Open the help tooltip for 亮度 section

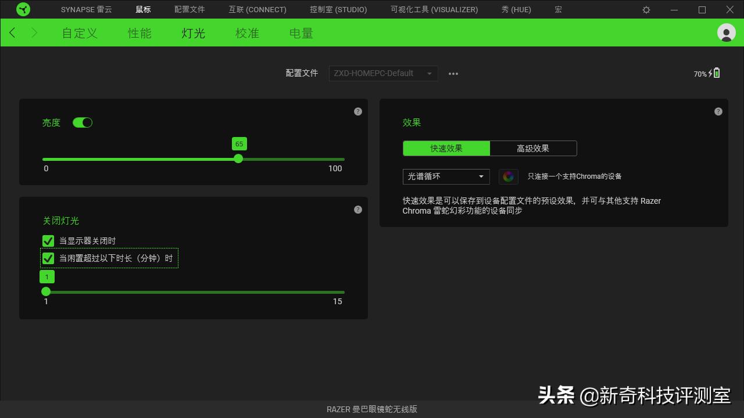coord(358,111)
